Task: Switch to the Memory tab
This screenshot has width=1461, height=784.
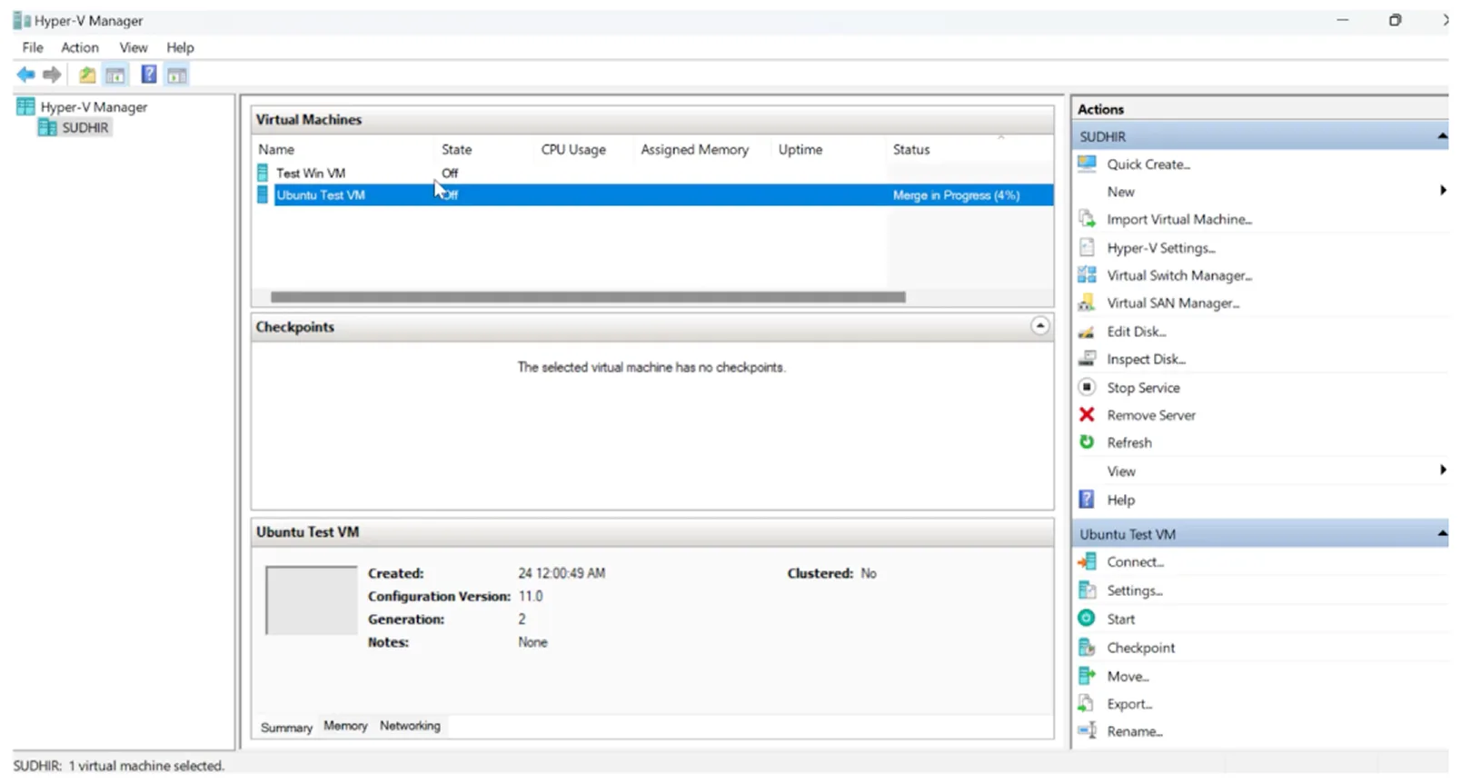Action: click(345, 726)
